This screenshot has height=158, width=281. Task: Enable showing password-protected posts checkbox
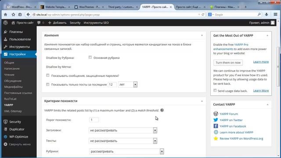tap(48, 75)
